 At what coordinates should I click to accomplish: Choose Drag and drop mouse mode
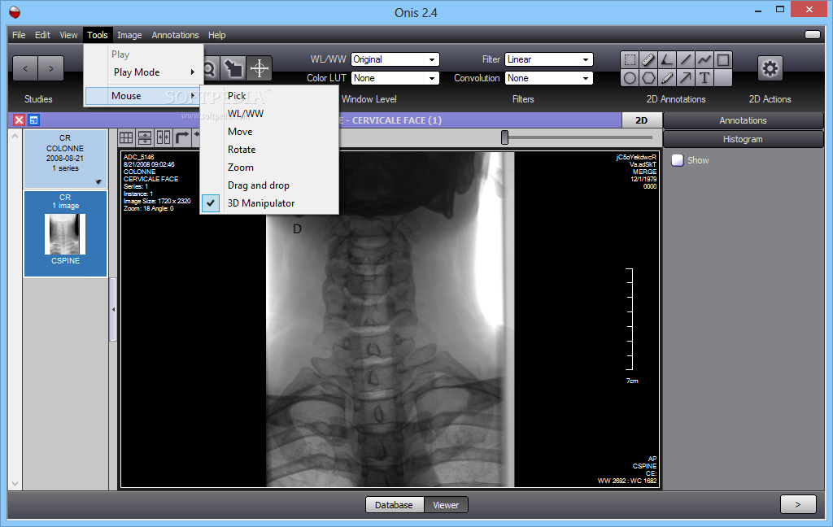click(269, 185)
